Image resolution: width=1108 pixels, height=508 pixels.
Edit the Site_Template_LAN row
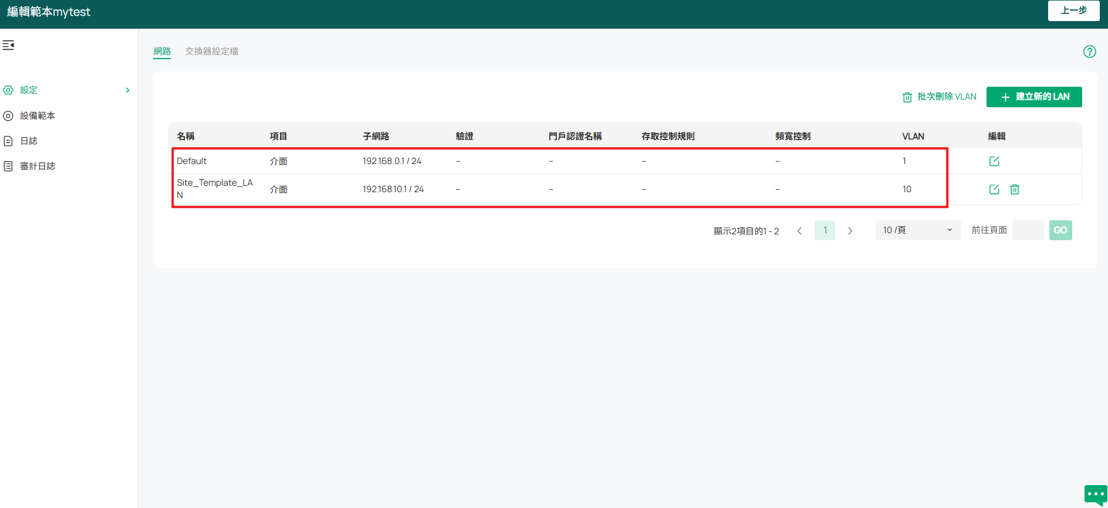[x=994, y=189]
